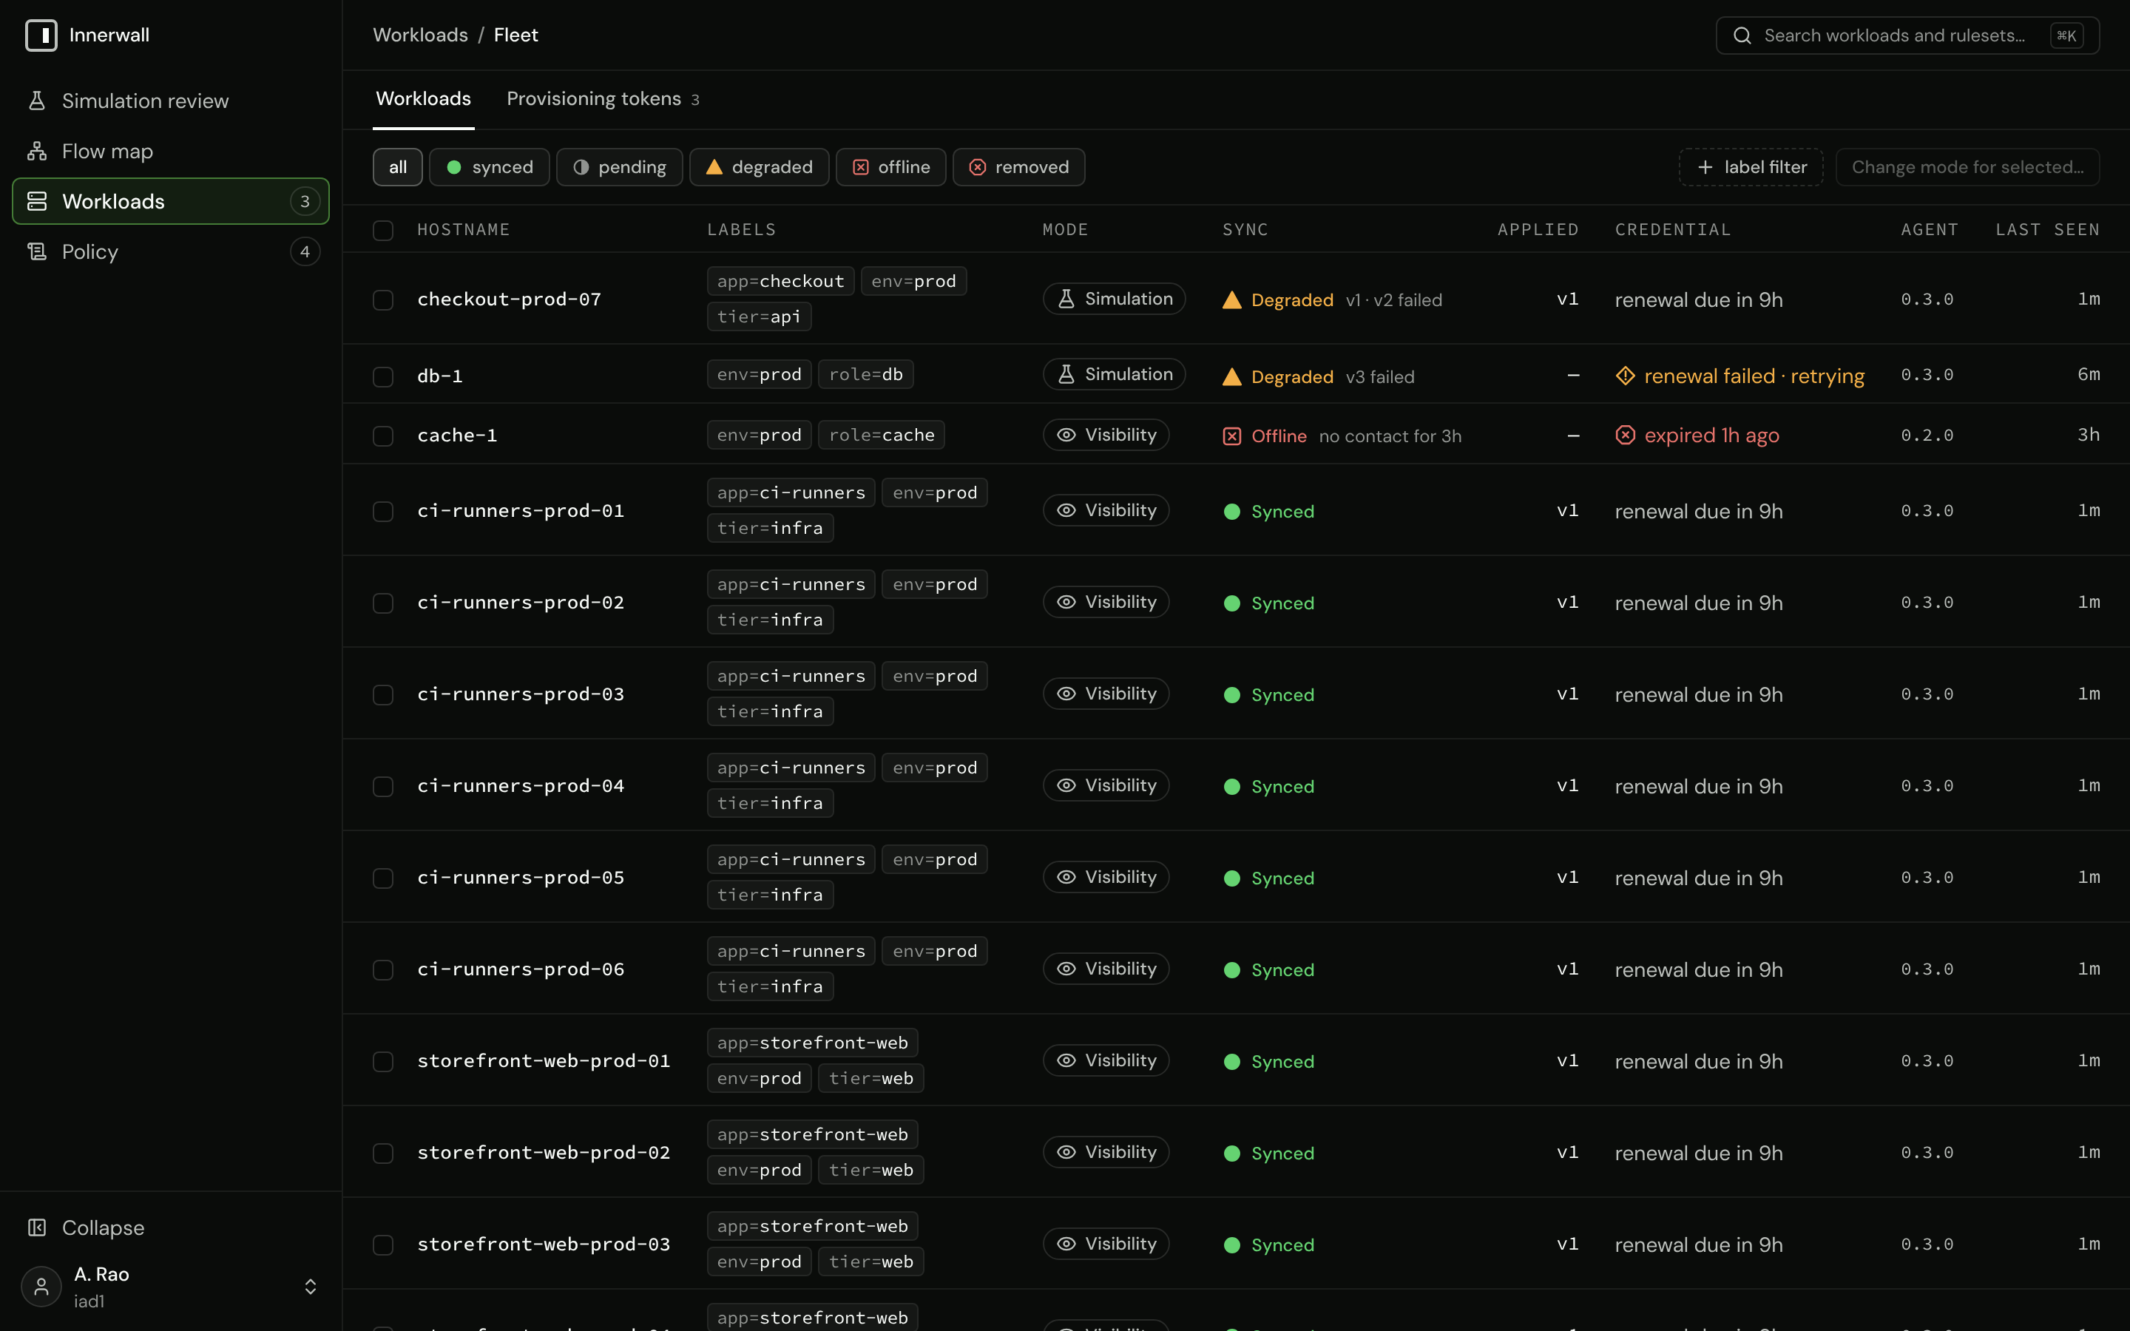Click the Innerwall logo icon
2130x1331 pixels.
click(x=41, y=35)
